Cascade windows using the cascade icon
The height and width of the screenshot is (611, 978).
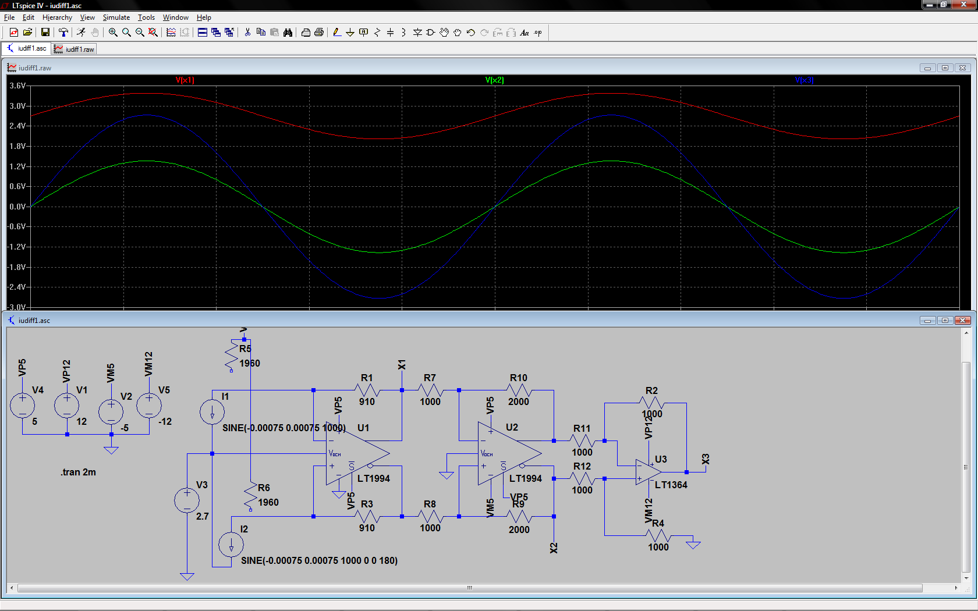216,33
